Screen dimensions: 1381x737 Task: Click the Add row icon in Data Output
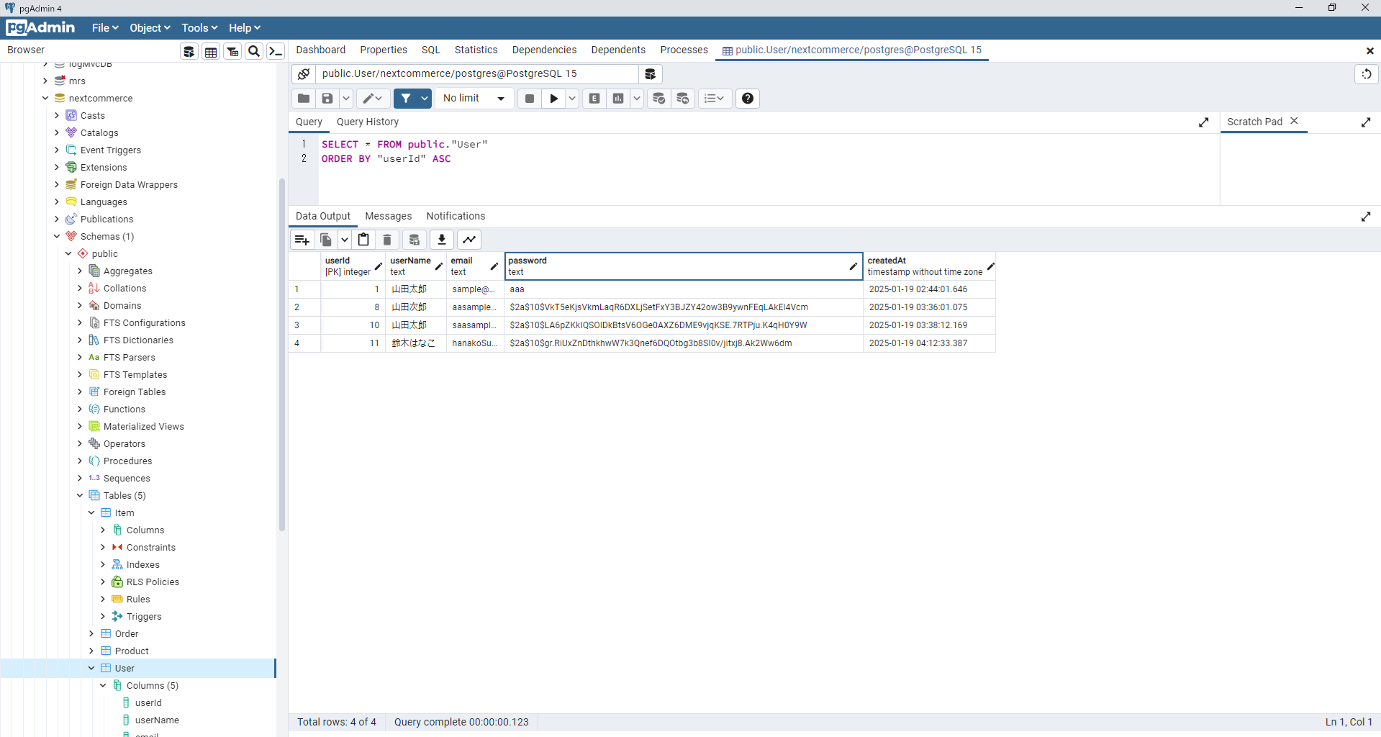click(x=302, y=240)
